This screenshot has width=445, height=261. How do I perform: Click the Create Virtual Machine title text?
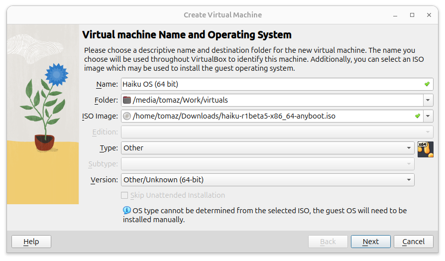[223, 15]
